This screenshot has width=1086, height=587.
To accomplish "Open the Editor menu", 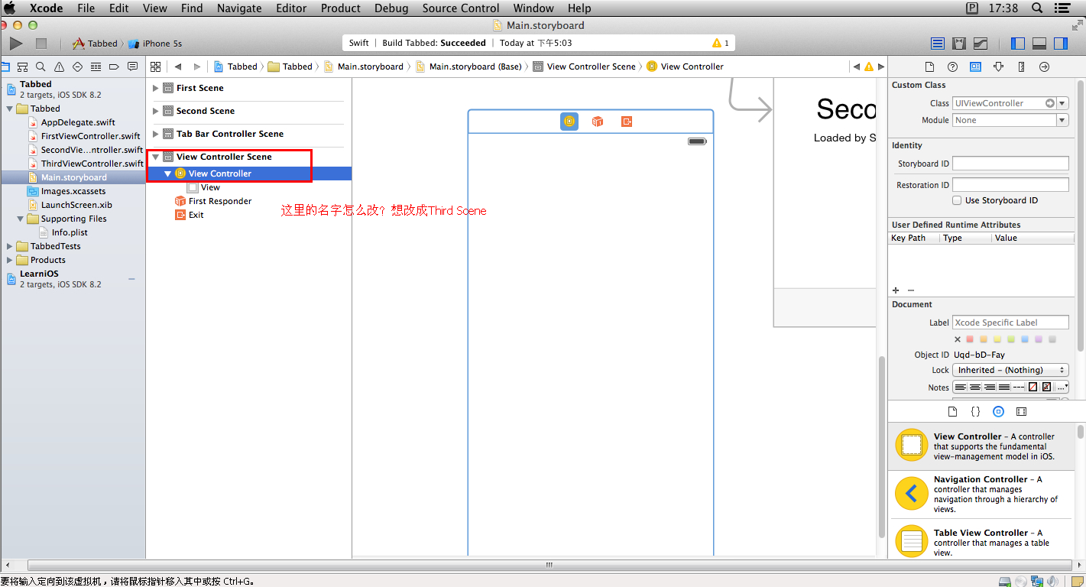I will pos(291,8).
